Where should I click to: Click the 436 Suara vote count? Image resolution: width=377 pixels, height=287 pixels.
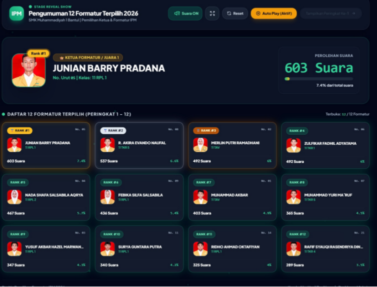(x=109, y=213)
